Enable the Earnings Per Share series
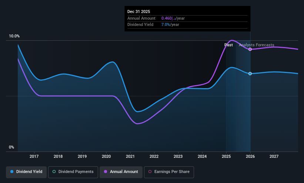 click(169, 172)
